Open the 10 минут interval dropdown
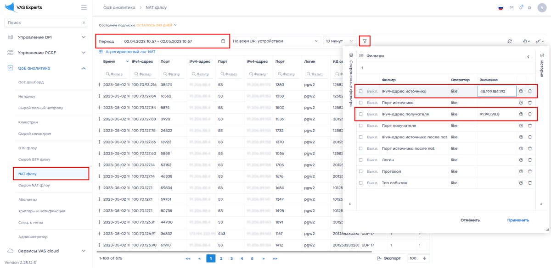 [x=339, y=41]
